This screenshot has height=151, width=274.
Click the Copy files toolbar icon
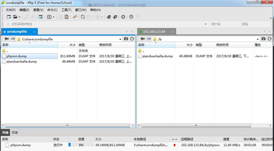point(83,17)
